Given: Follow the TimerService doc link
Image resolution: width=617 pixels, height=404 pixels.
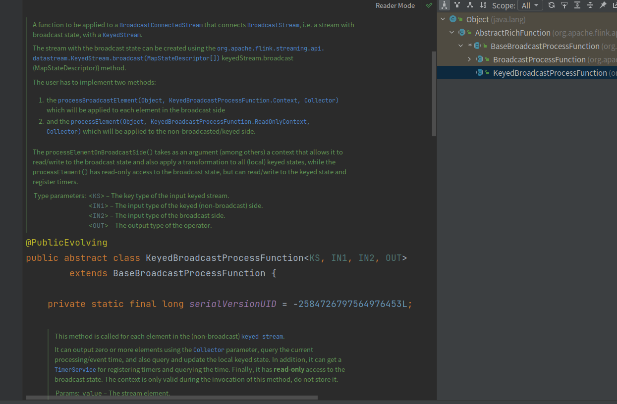Looking at the screenshot, I should [75, 370].
